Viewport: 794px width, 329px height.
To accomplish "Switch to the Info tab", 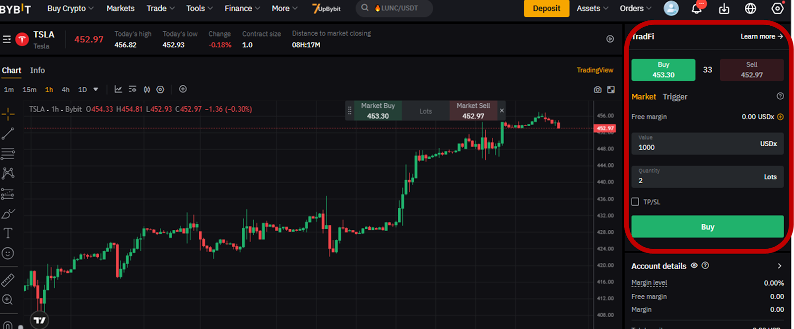I will [x=37, y=70].
